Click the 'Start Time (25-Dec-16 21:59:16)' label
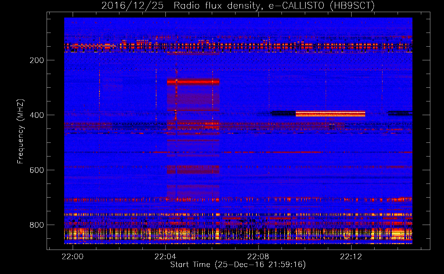This screenshot has width=444, height=274. pyautogui.click(x=238, y=265)
